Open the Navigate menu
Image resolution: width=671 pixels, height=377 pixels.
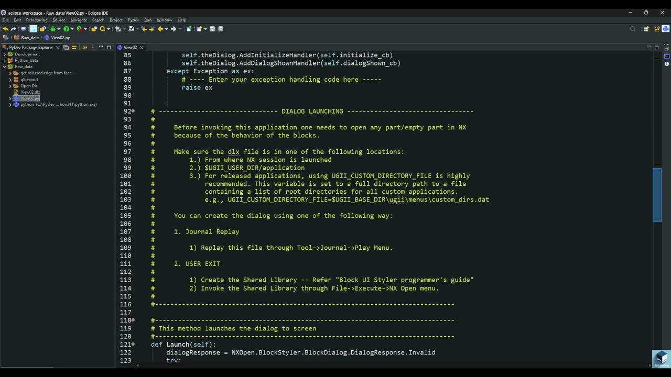click(79, 20)
